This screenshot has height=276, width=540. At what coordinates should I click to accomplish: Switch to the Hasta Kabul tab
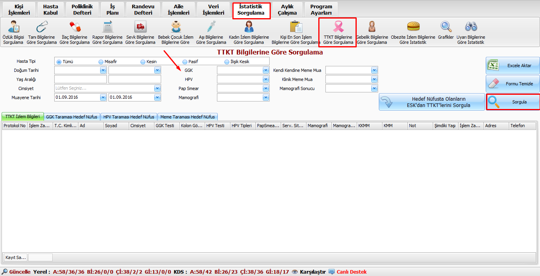(50, 10)
